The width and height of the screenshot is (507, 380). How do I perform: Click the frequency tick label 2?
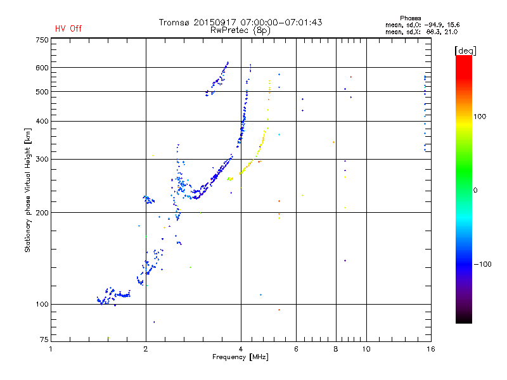click(146, 349)
